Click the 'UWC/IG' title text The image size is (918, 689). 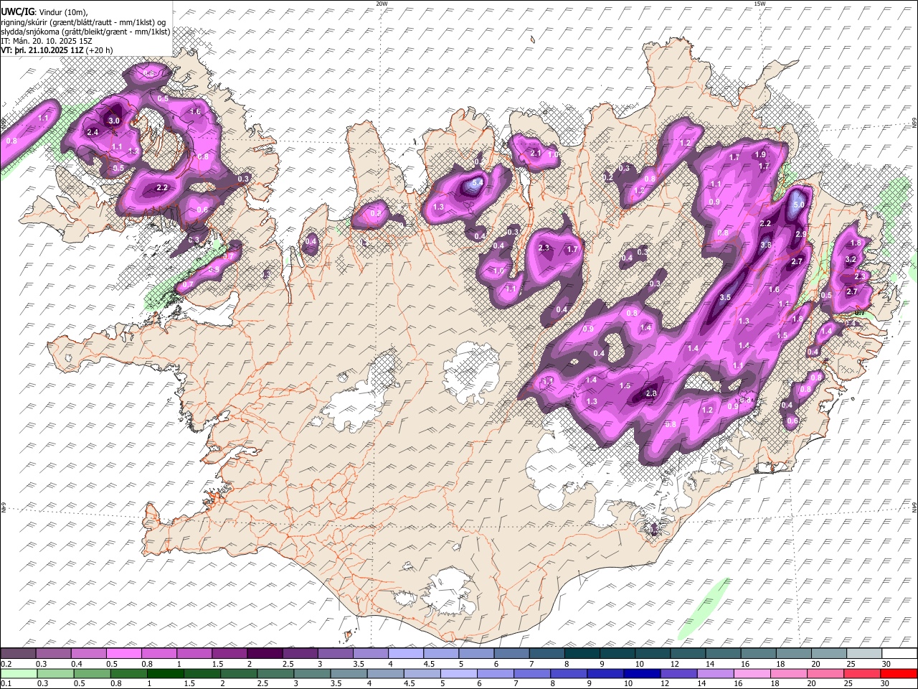pyautogui.click(x=17, y=11)
